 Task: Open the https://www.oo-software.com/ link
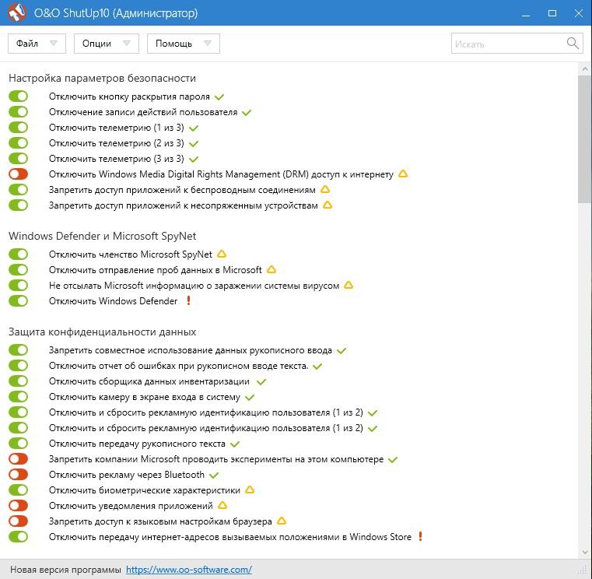coord(189,569)
